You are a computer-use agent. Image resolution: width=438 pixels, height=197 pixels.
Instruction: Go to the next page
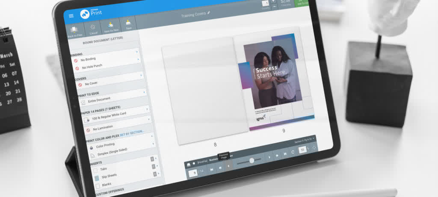[269, 157]
